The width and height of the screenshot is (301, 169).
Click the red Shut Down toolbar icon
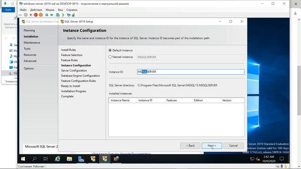coord(36,15)
